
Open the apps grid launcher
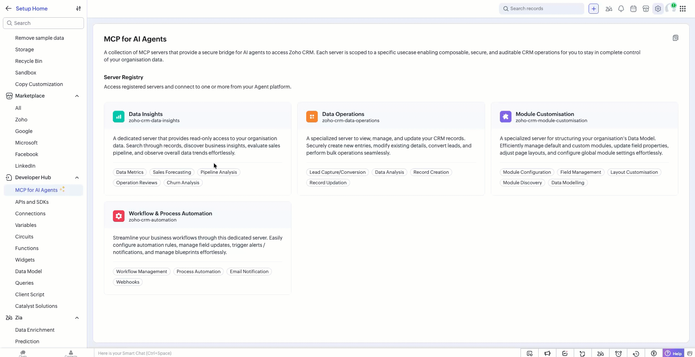[x=683, y=9]
